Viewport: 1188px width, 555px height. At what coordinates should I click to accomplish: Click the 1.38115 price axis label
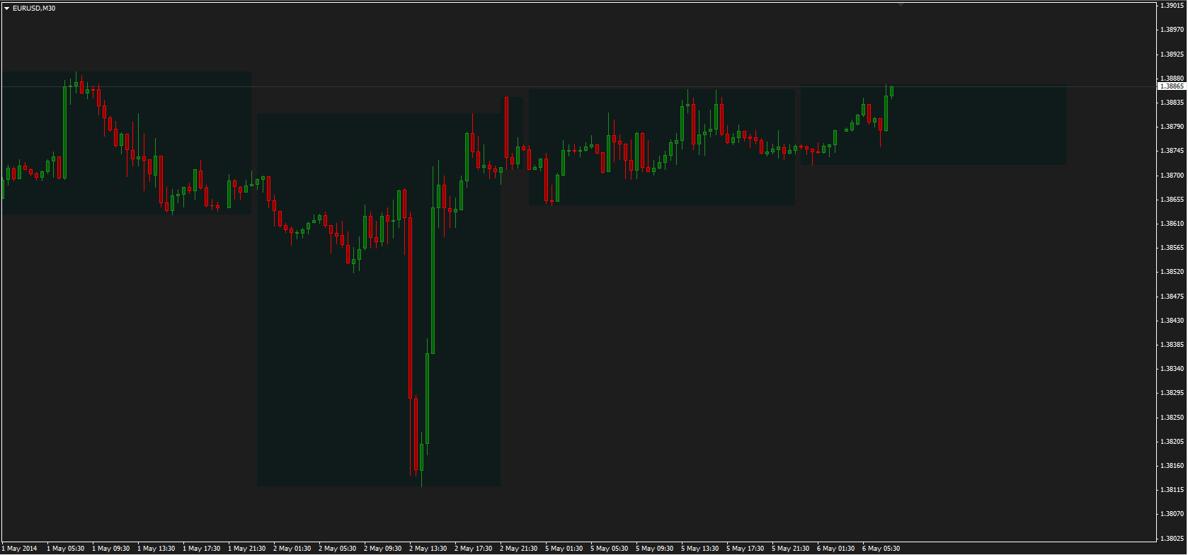point(1171,490)
